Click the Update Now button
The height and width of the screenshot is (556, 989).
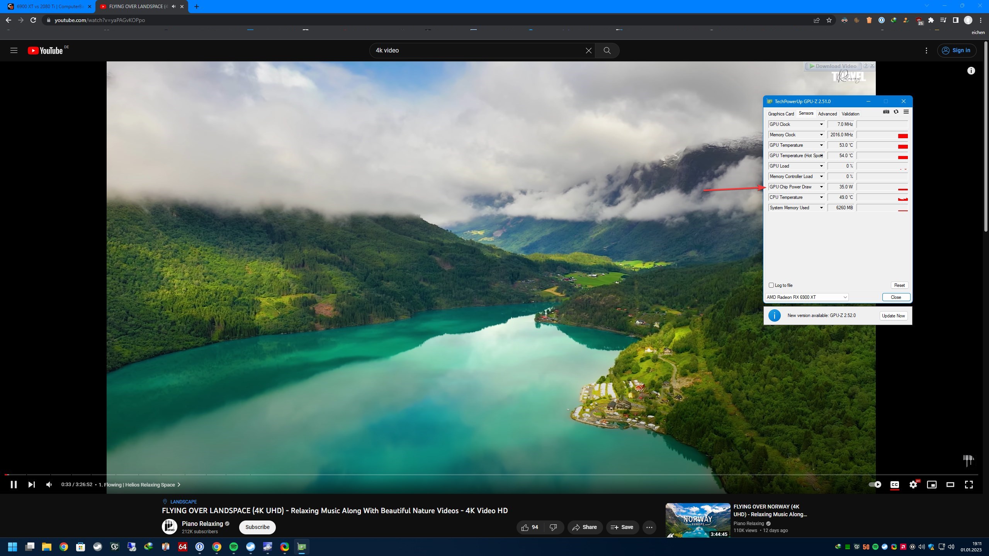(893, 316)
